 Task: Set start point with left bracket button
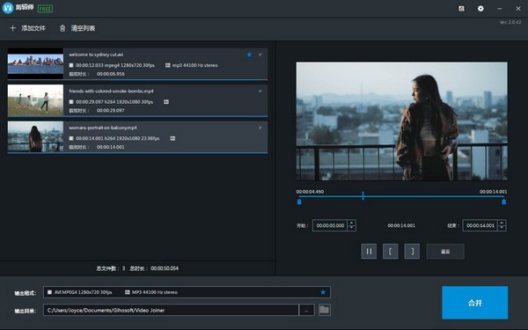pyautogui.click(x=391, y=251)
